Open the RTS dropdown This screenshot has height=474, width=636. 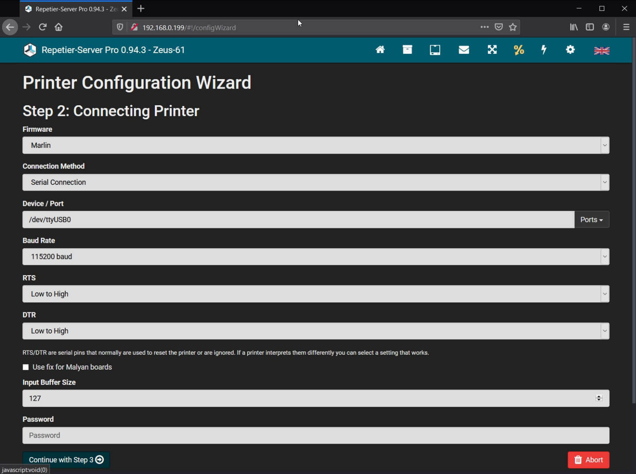[x=316, y=294]
